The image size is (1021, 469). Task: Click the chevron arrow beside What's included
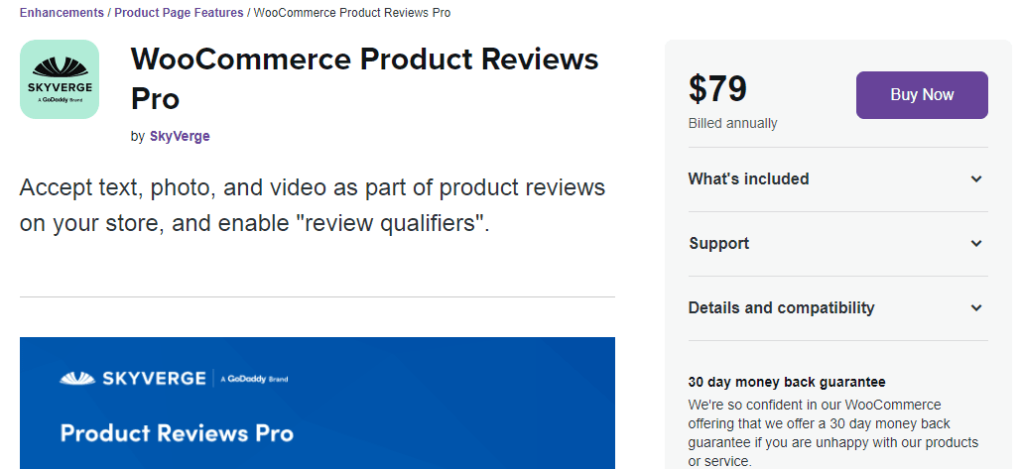coord(976,179)
